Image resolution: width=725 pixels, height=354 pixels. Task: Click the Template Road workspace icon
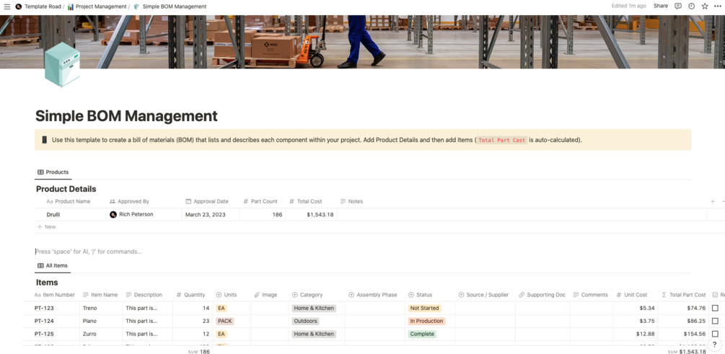(19, 6)
